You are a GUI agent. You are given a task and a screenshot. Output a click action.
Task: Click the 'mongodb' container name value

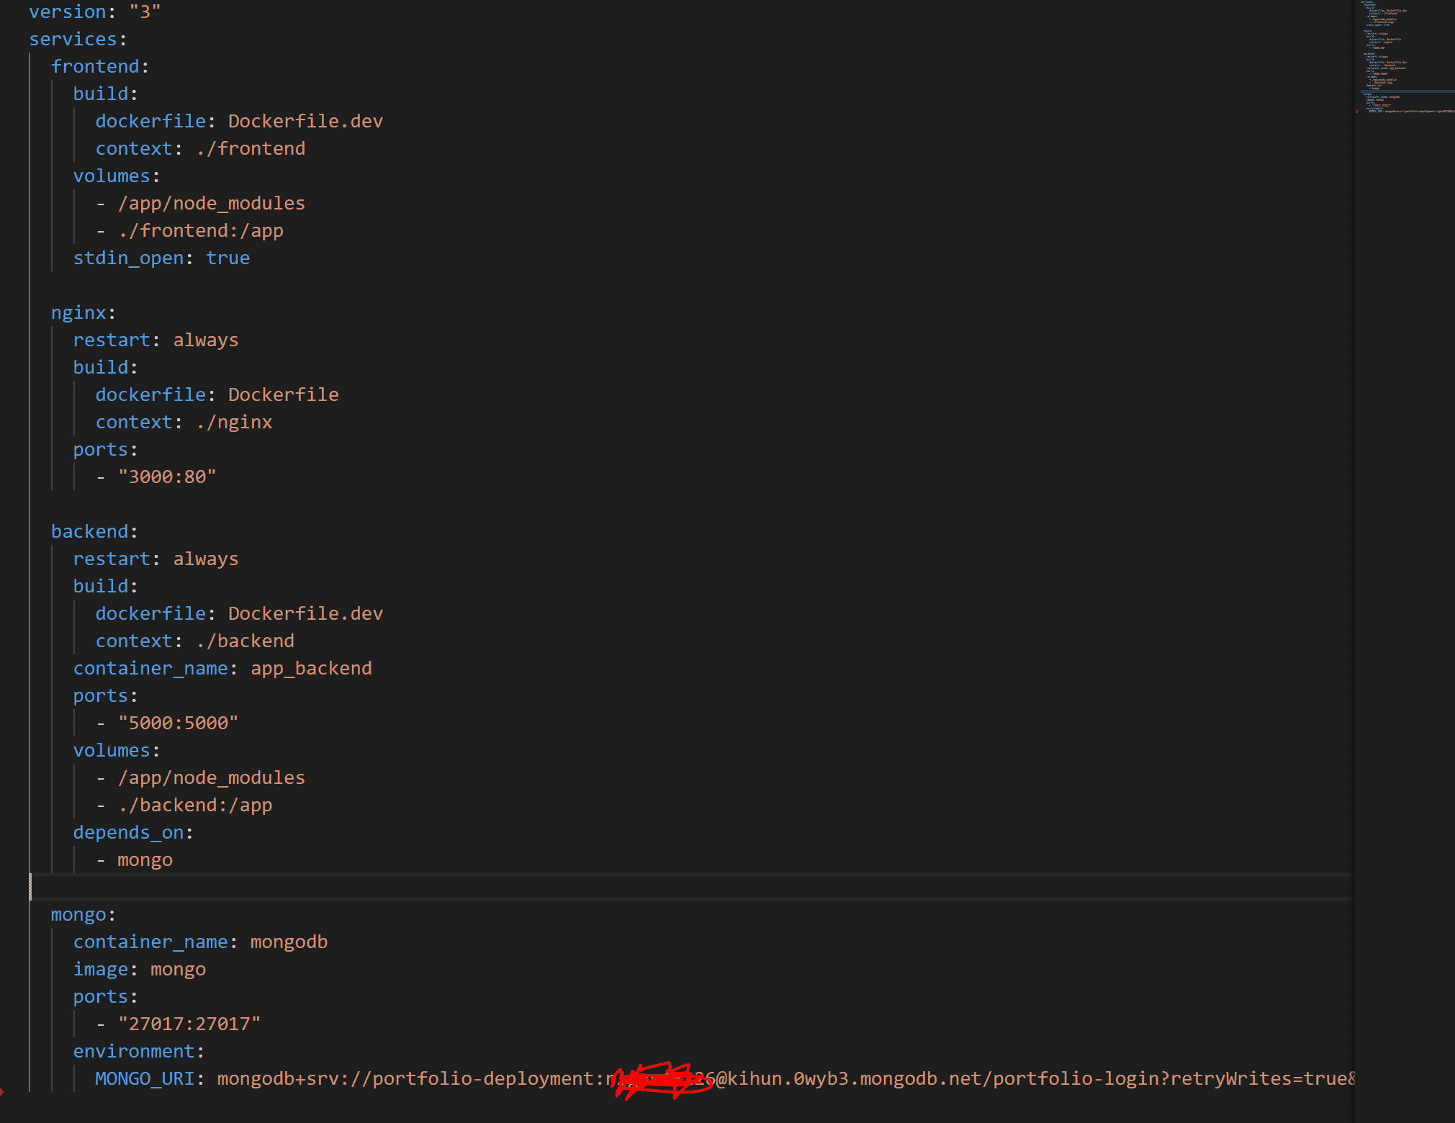point(289,942)
